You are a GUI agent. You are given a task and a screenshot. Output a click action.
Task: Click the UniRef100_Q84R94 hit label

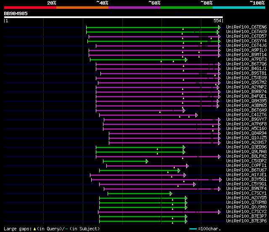(246, 133)
